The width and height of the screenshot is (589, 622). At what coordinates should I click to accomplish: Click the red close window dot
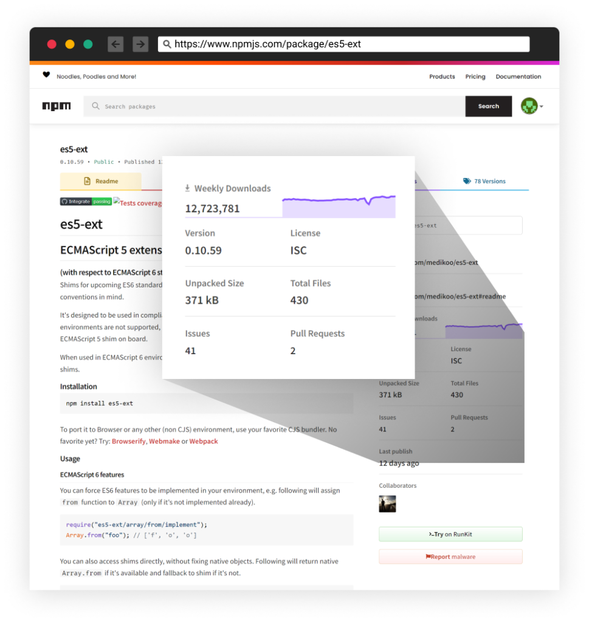(52, 44)
